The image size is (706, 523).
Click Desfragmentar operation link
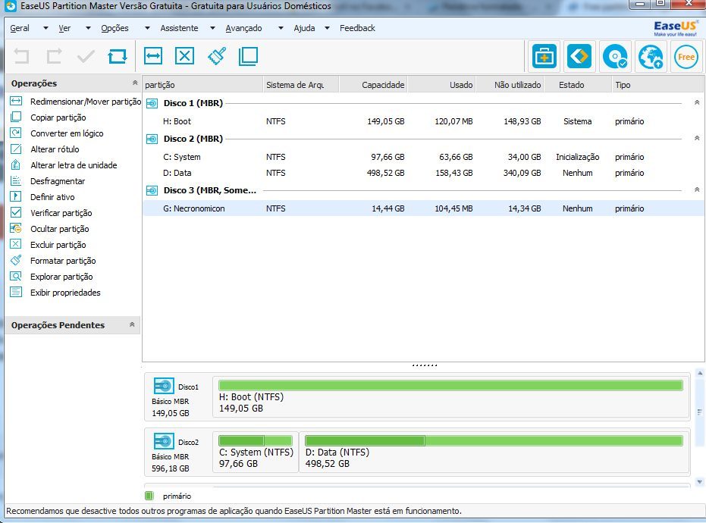coord(58,181)
